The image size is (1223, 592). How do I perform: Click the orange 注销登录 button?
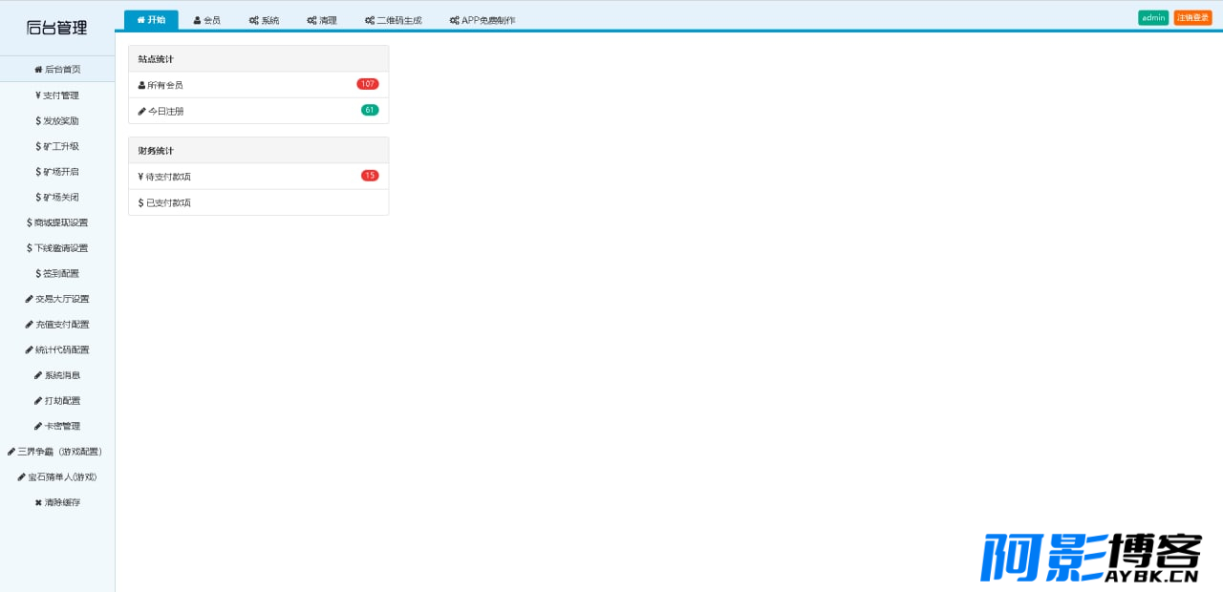(1192, 18)
